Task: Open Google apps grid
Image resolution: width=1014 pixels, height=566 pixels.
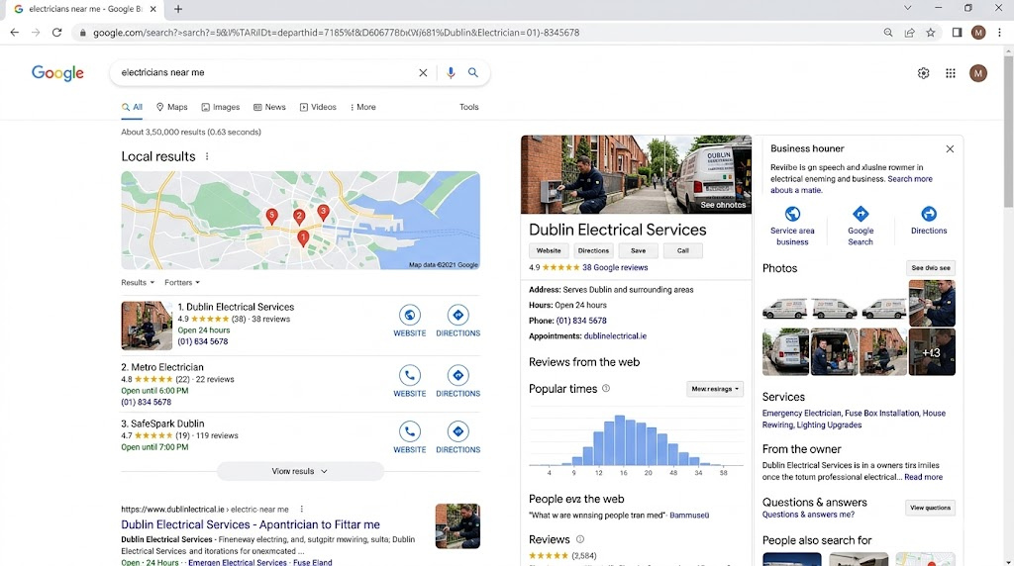Action: [x=951, y=73]
